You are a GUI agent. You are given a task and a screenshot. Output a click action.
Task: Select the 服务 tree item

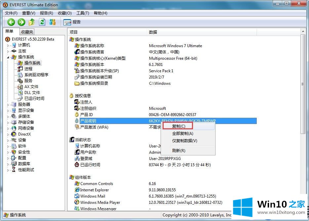click(28, 80)
